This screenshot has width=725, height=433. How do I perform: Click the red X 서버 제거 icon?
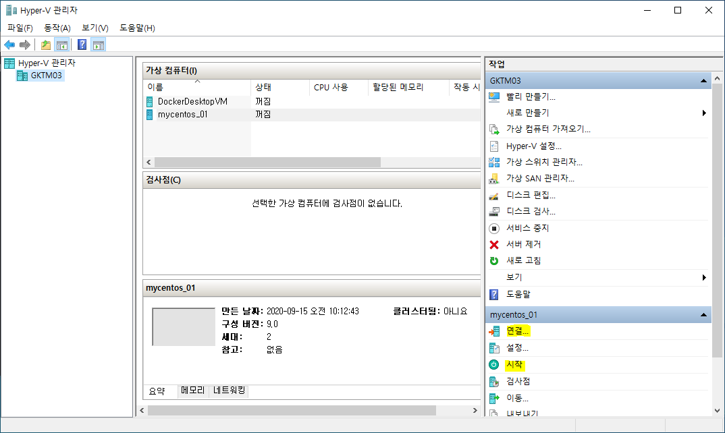click(x=494, y=244)
